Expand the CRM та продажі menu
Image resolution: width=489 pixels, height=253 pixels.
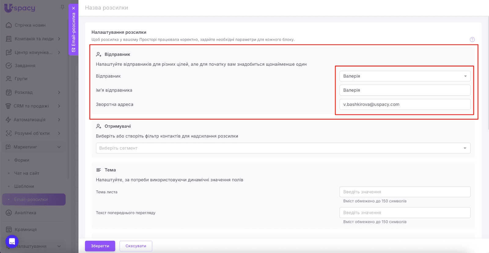[59, 106]
